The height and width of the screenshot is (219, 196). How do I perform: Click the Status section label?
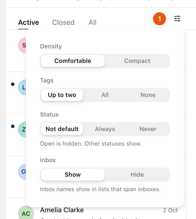pos(49,115)
